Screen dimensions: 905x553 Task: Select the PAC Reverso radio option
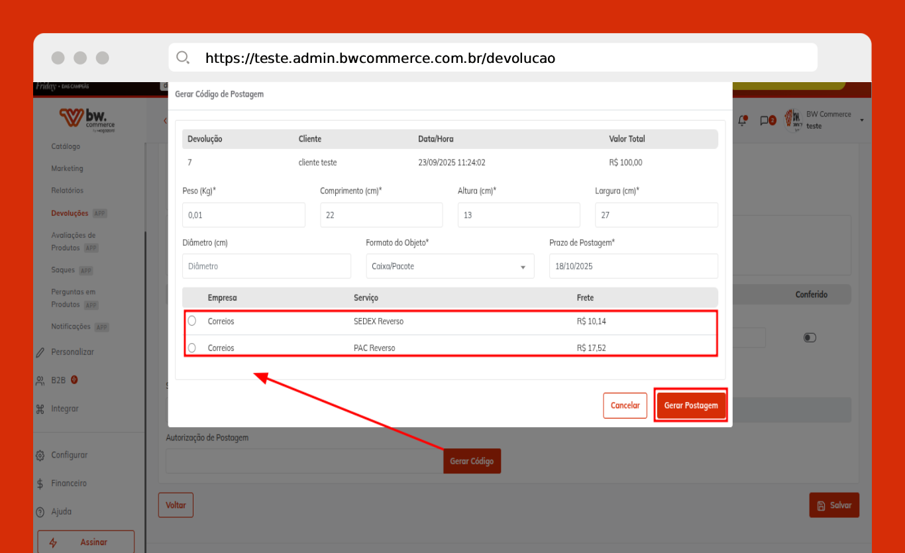192,348
